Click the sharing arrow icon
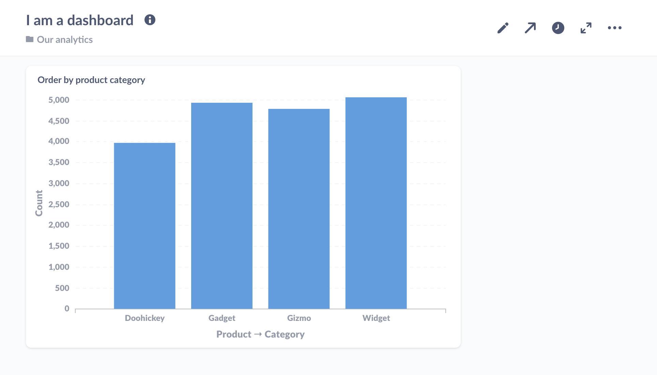The image size is (657, 375). pos(530,28)
